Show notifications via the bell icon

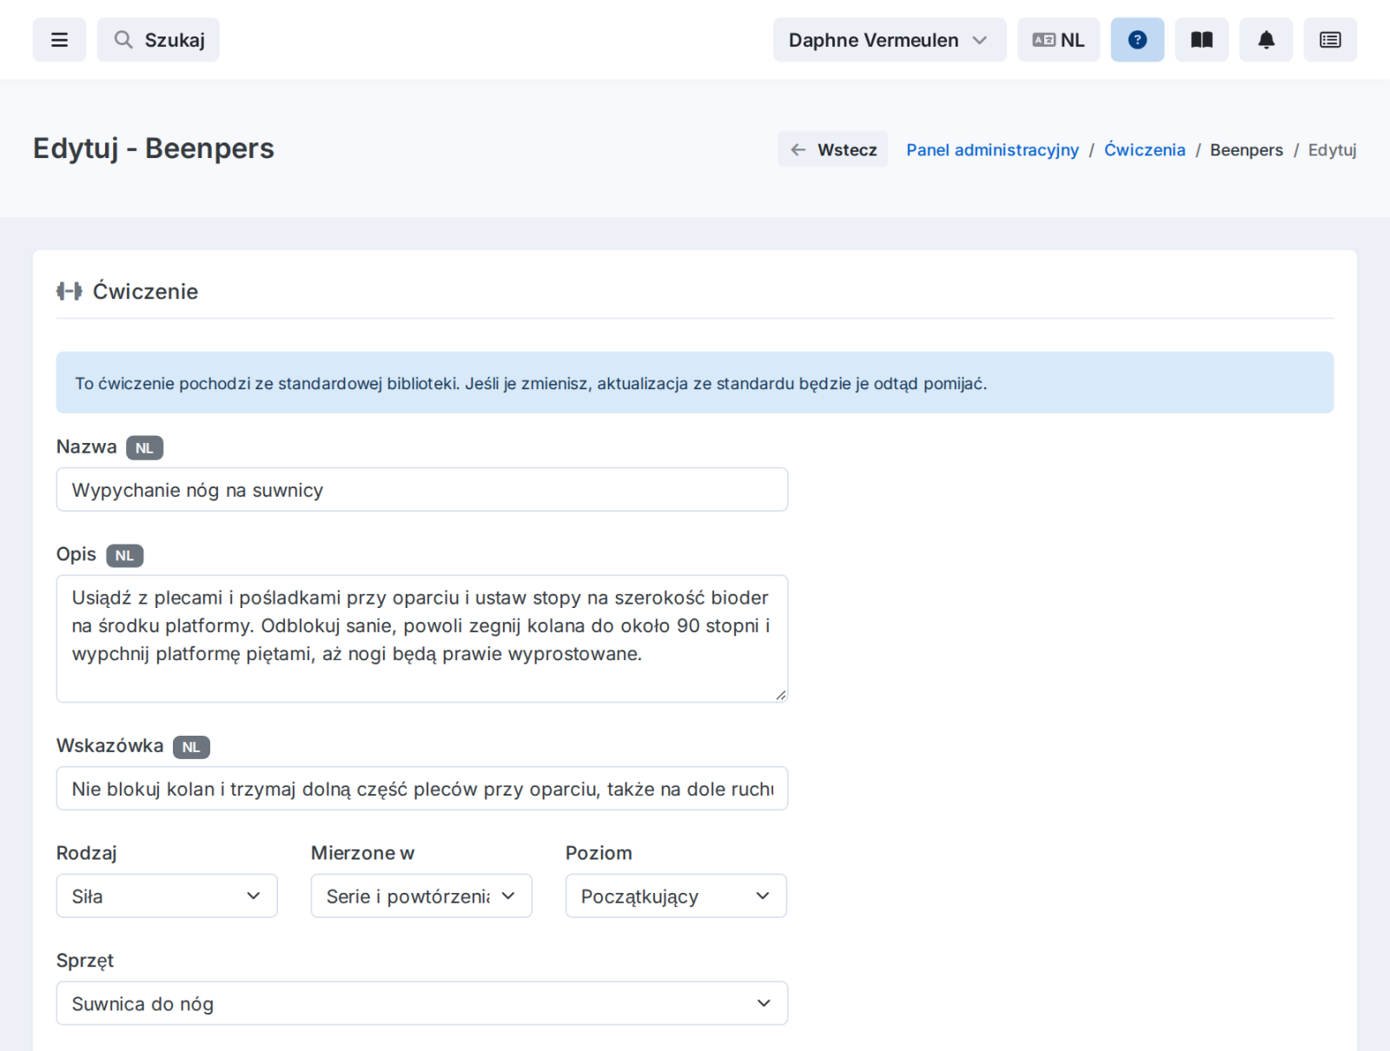(x=1266, y=40)
